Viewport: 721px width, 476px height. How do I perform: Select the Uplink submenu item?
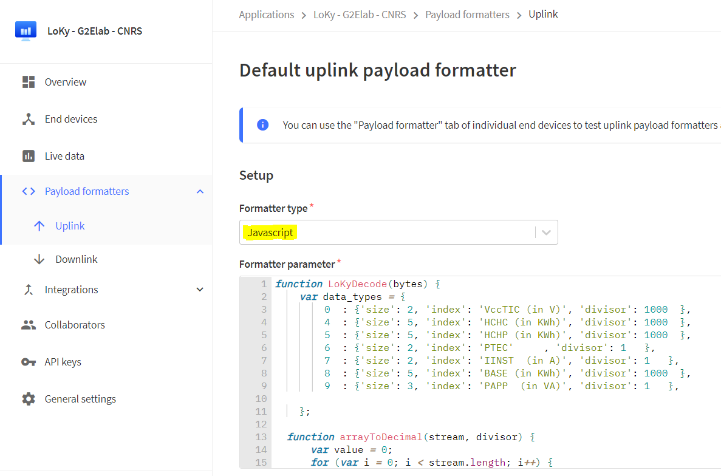70,226
